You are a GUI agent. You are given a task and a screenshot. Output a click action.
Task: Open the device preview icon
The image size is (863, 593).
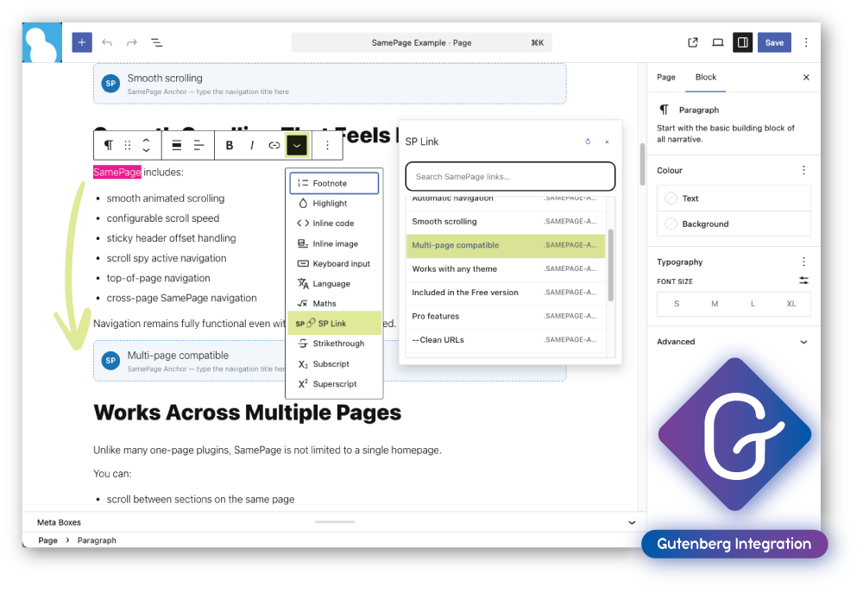click(718, 42)
